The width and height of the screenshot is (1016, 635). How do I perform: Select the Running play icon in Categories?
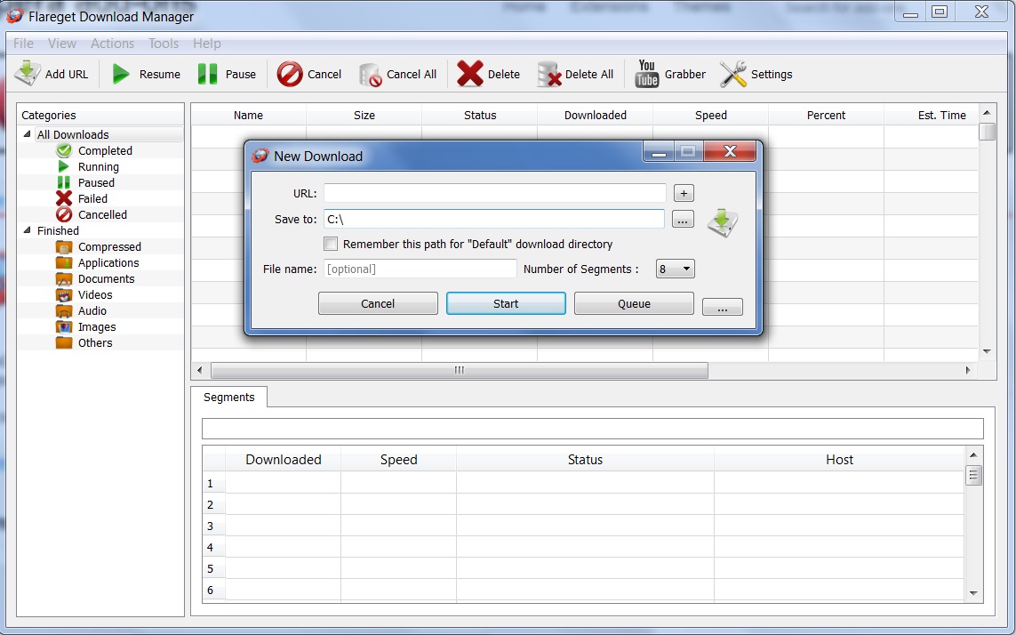(x=63, y=166)
